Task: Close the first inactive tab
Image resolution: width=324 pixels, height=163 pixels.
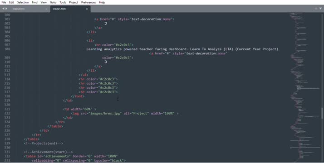Action: point(46,9)
